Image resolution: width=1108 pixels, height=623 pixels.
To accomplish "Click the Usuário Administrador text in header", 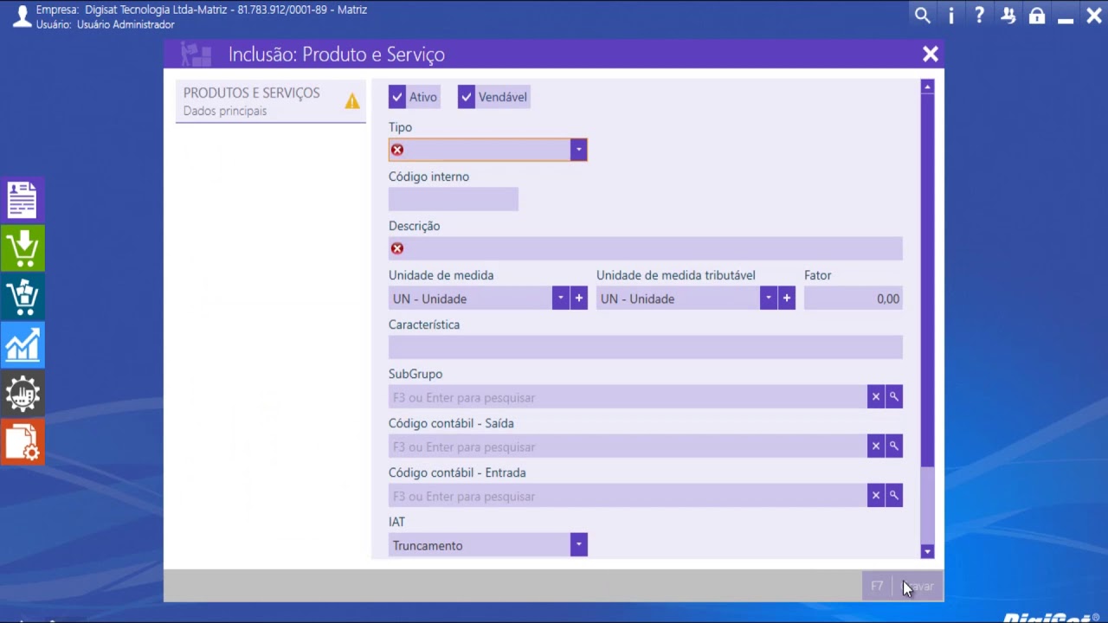I will pos(106,24).
